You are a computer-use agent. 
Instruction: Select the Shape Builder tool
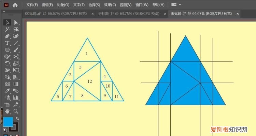(x=7, y=77)
